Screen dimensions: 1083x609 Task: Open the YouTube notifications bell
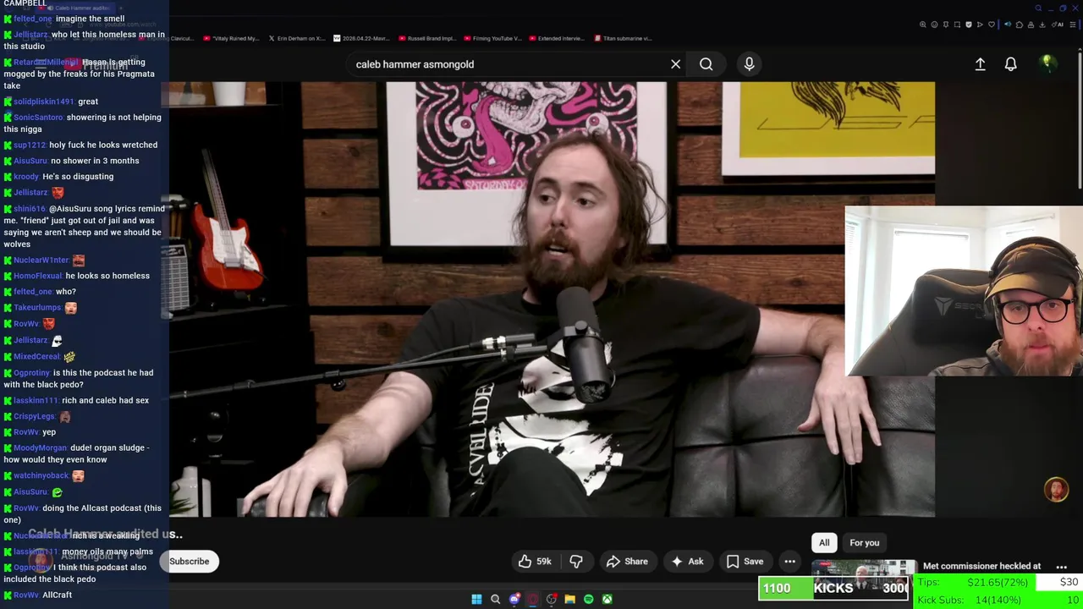coord(1010,64)
